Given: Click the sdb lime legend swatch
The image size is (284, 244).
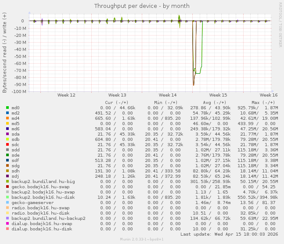Looking at the screenshot, I should (x=7, y=139).
